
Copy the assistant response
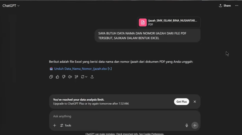coord(51,77)
